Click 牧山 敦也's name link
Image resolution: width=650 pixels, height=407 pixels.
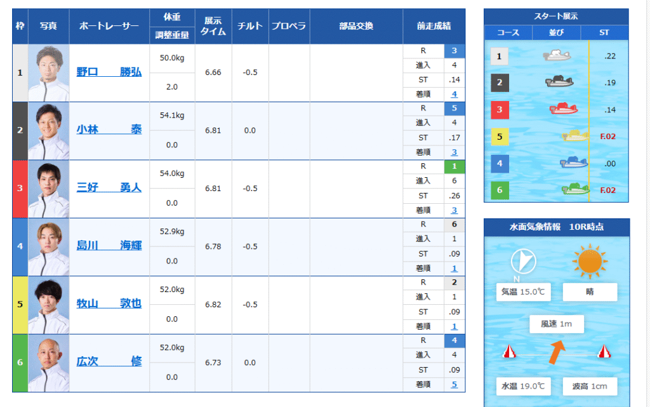(x=109, y=304)
